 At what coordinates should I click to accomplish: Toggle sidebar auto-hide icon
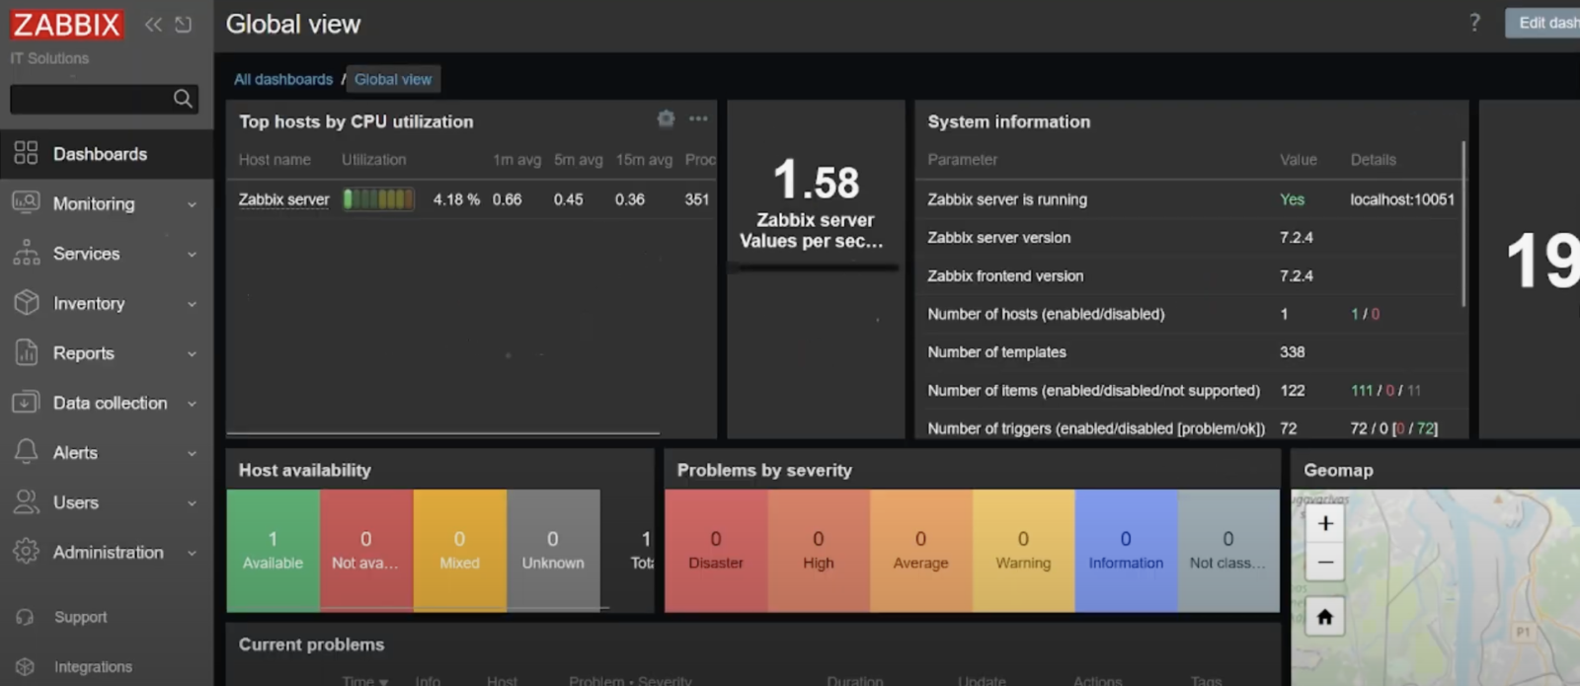184,25
